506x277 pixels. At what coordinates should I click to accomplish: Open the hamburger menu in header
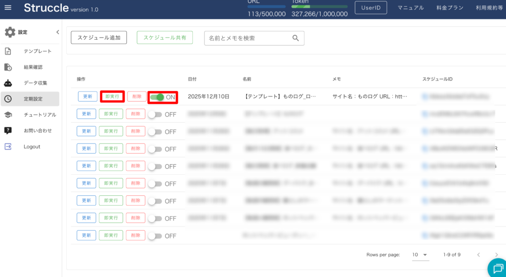point(8,8)
